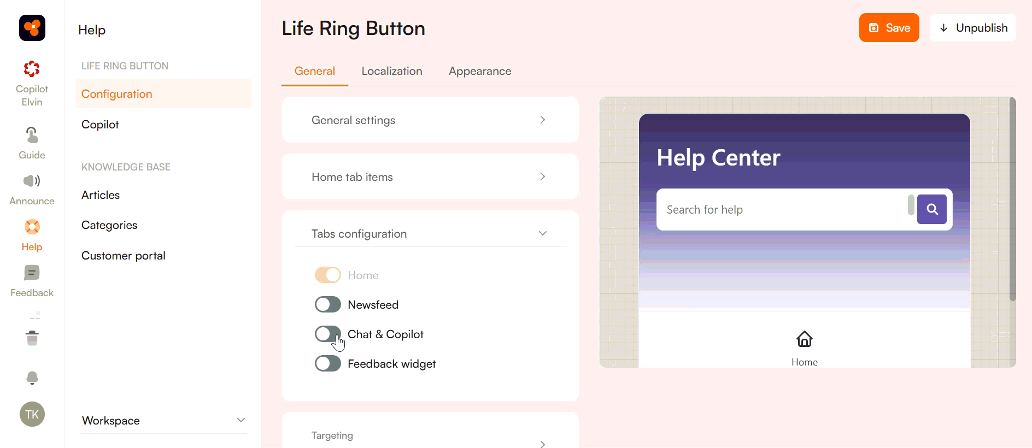The image size is (1032, 448).
Task: Switch to the Localization tab
Action: click(392, 71)
